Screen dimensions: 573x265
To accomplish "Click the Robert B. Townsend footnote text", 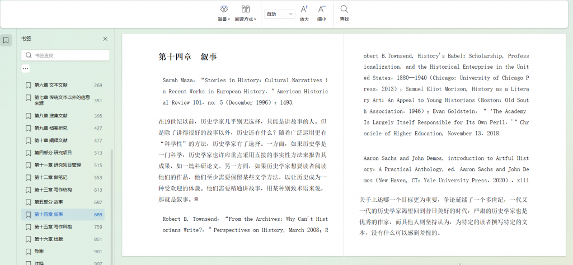I will (x=245, y=225).
